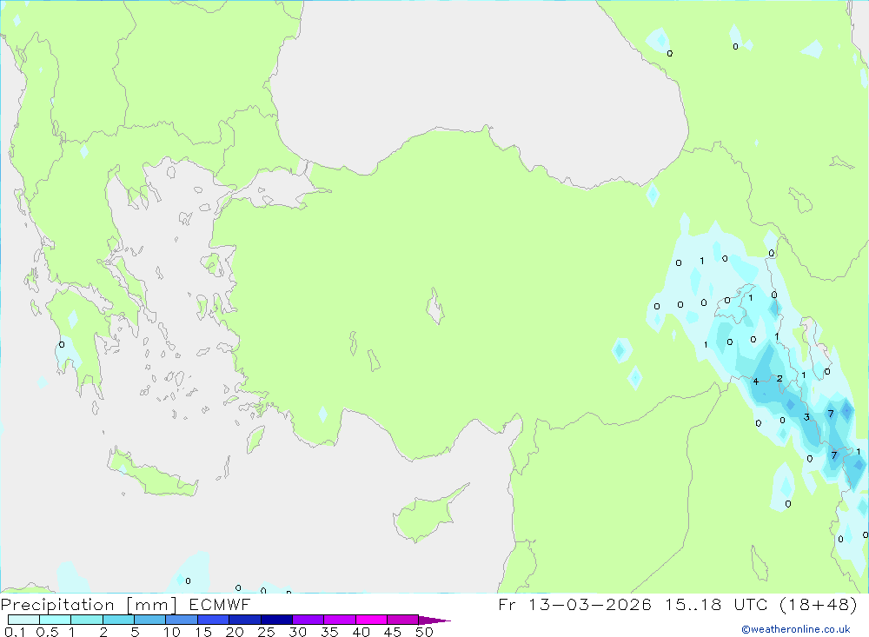Click the "20" legend scale label
Image resolution: width=869 pixels, height=637 pixels.
click(235, 632)
